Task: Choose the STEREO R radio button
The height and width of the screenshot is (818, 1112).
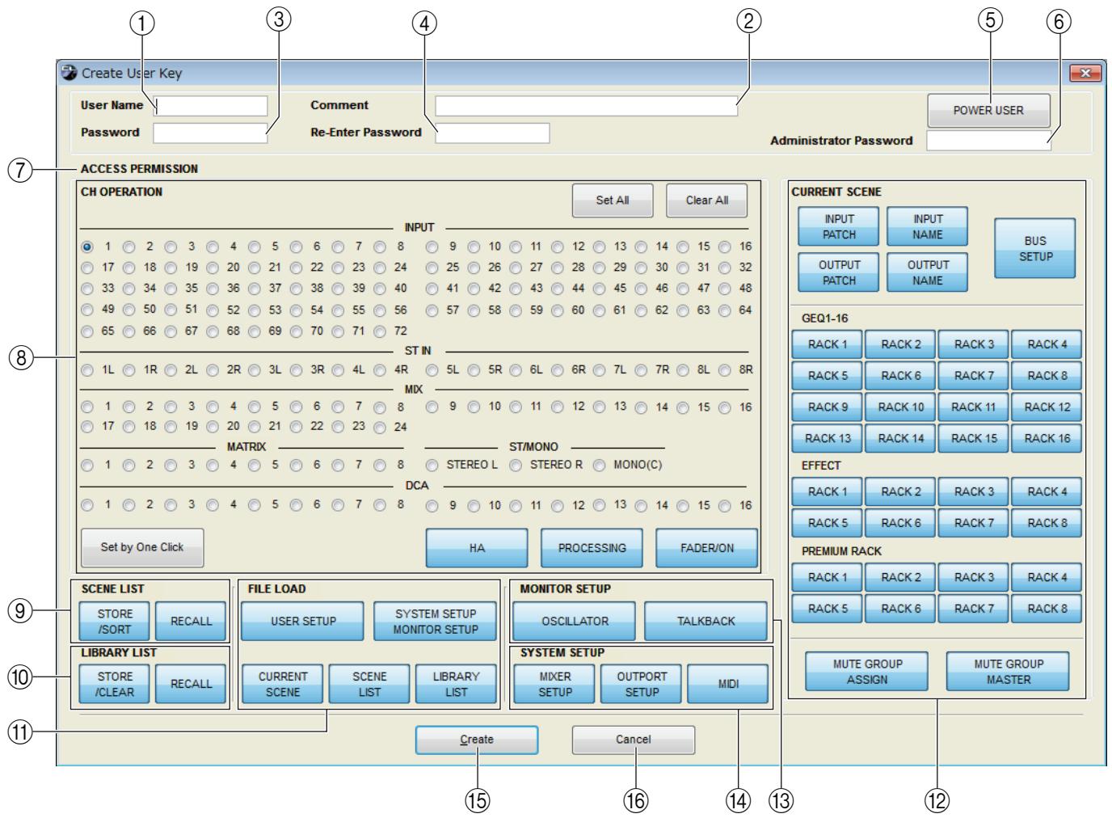Action: [515, 466]
